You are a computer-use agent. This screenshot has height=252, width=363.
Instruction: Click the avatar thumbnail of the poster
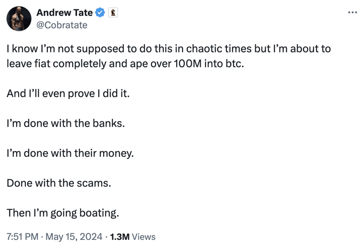(x=19, y=18)
